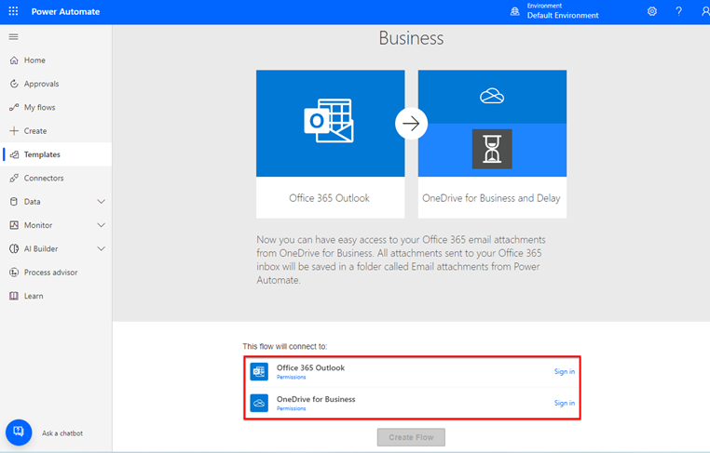Open the Help question mark icon
Screen dimensions: 710x453
(x=678, y=11)
